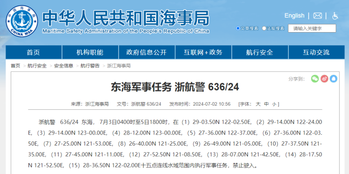
Task: Open the wheelchair accessibility icon
Action: pyautogui.click(x=335, y=16)
